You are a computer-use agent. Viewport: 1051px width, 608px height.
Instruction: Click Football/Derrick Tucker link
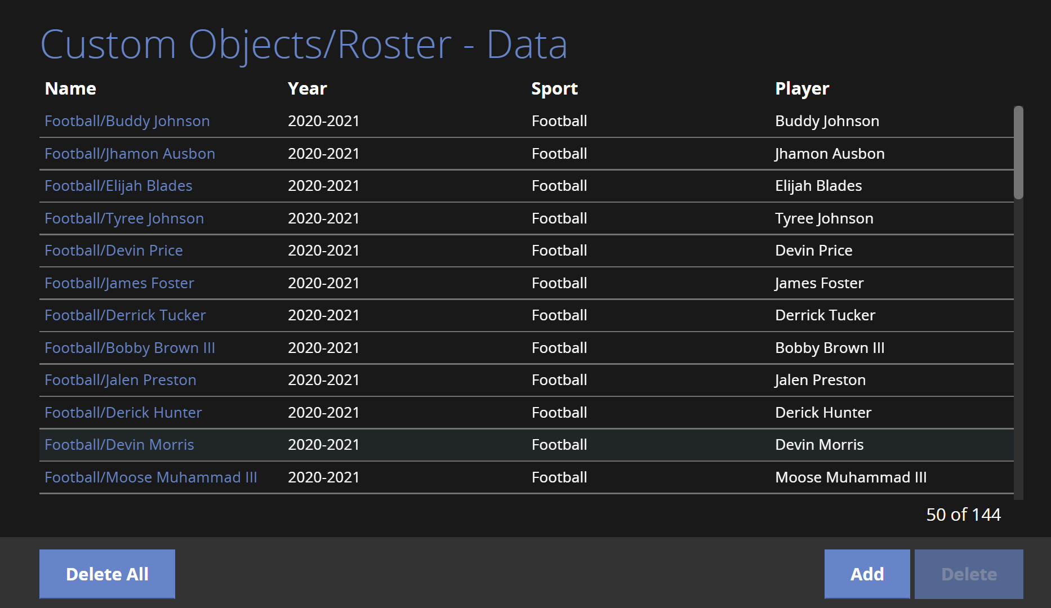[125, 315]
